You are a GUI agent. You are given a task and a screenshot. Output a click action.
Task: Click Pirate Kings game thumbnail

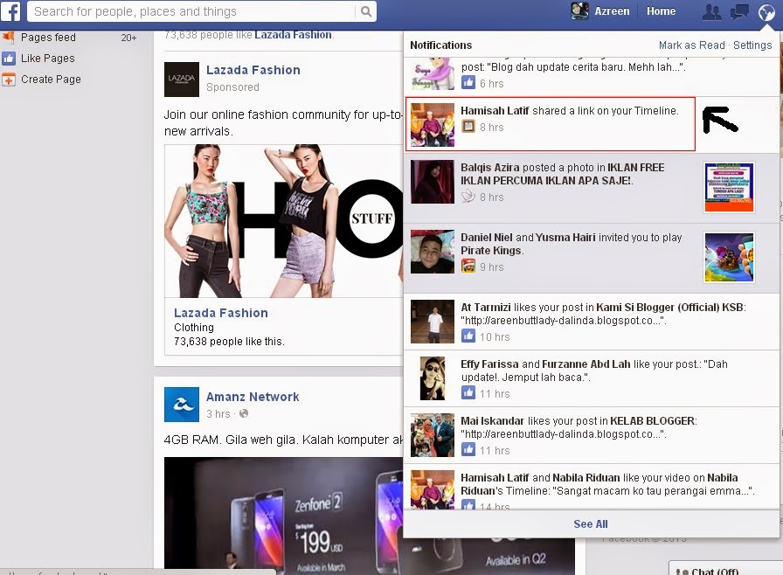point(729,258)
